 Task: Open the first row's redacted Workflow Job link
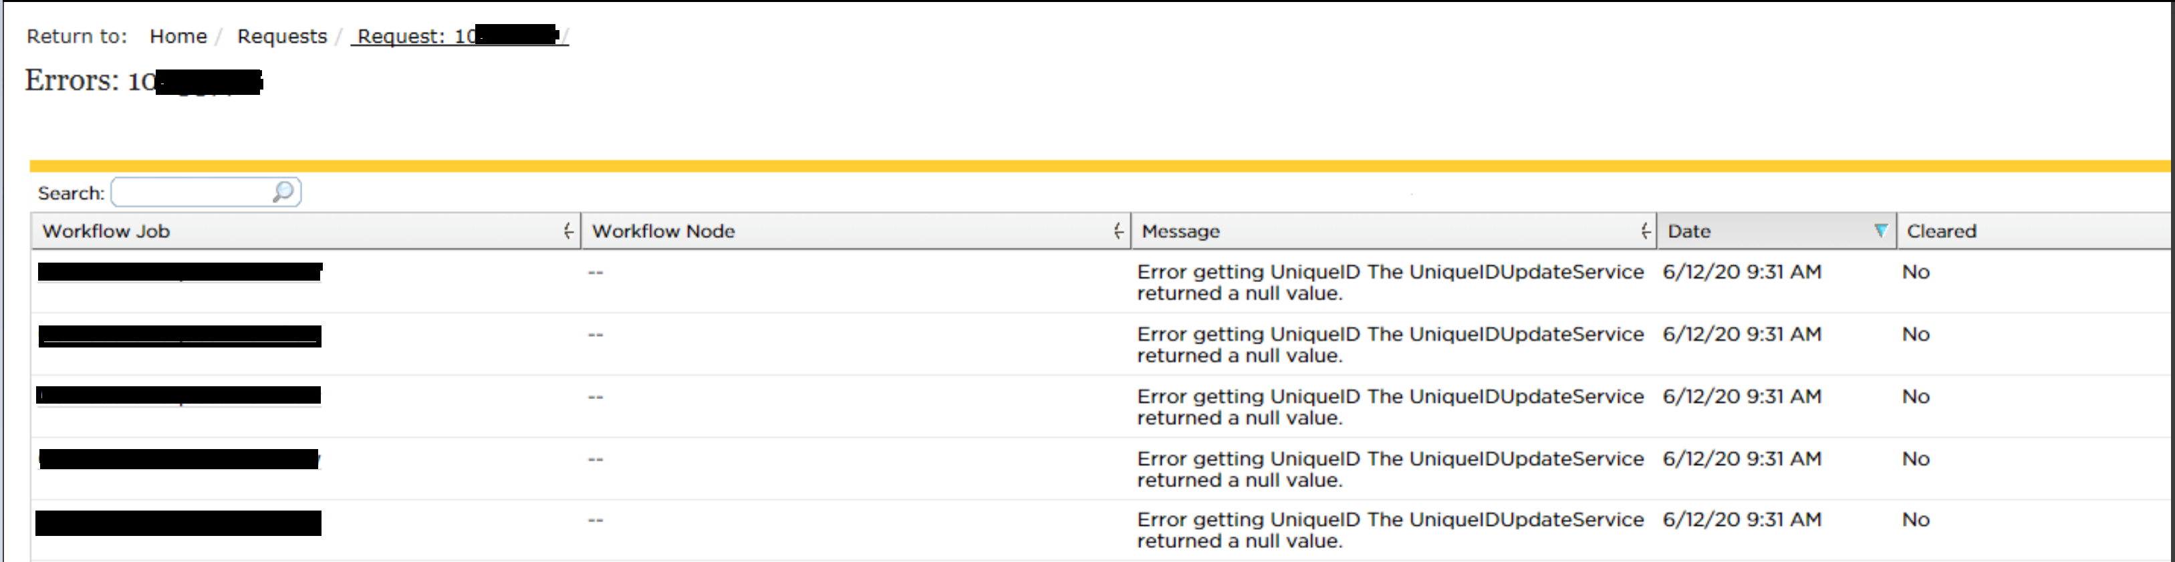coord(180,272)
